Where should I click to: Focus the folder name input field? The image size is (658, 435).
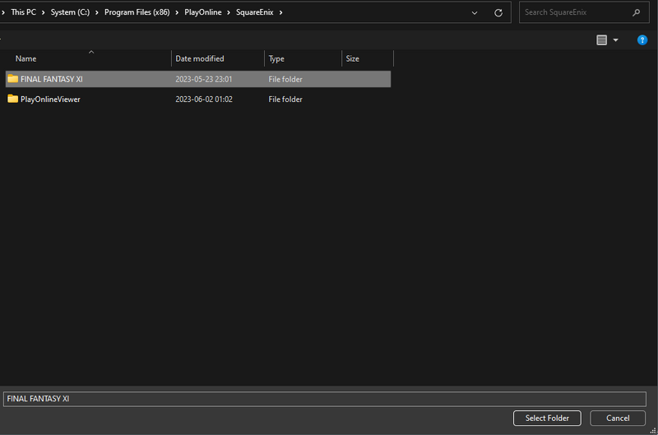(x=324, y=399)
